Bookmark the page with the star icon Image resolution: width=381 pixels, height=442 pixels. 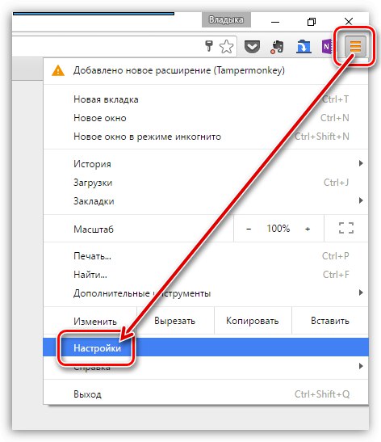click(226, 47)
